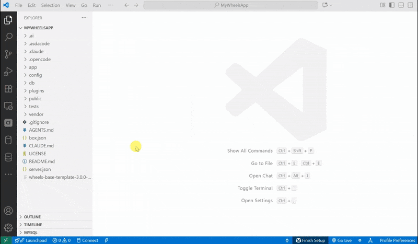
Task: Show more menus via title bar ellipsis
Action: pos(110,5)
